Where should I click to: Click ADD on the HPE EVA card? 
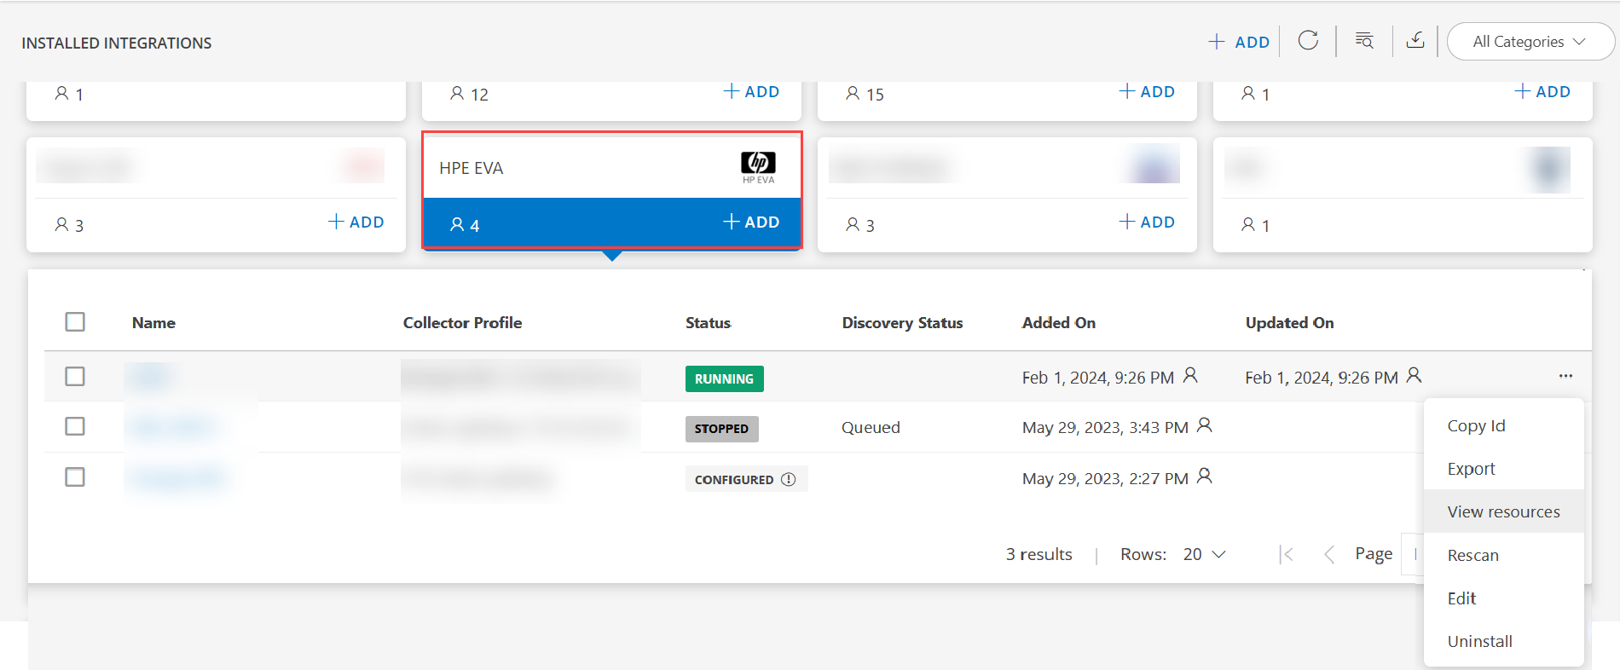point(751,222)
